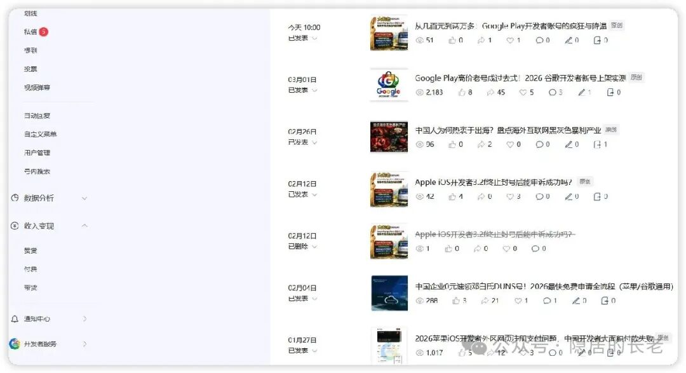
Task: Select the 开发者服务 sidebar icon
Action: (15, 344)
